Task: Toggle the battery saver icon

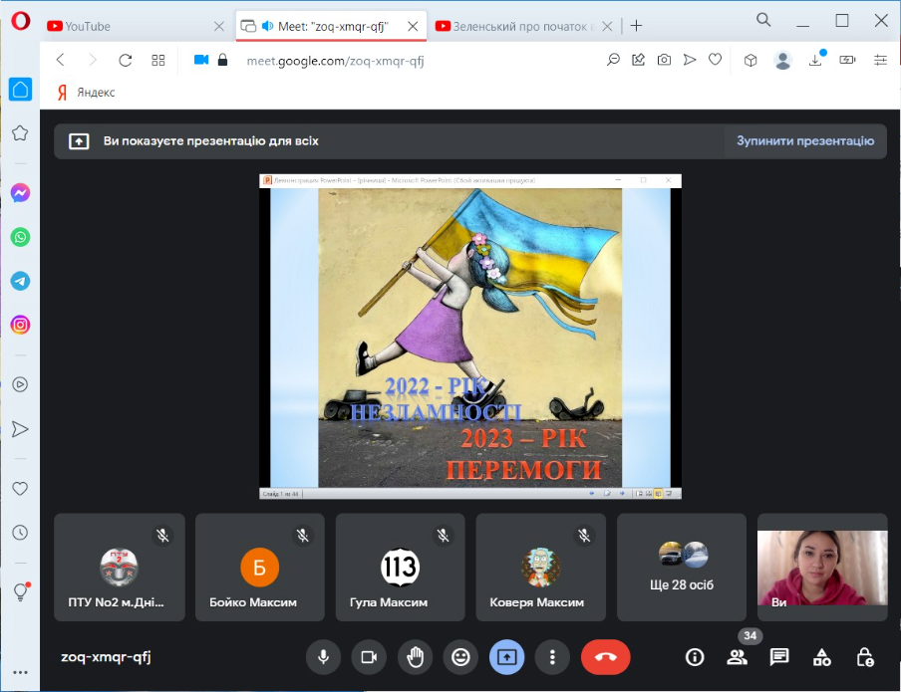Action: pos(847,60)
